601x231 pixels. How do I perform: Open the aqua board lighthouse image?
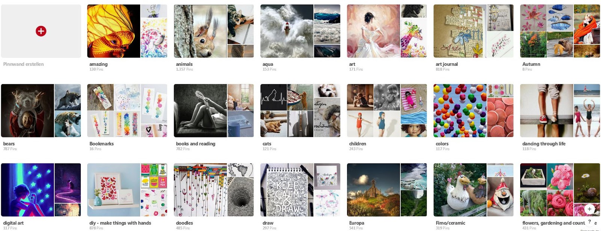pos(287,31)
